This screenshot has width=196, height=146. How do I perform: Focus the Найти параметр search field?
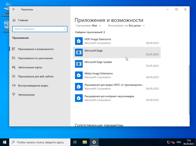[40, 29]
